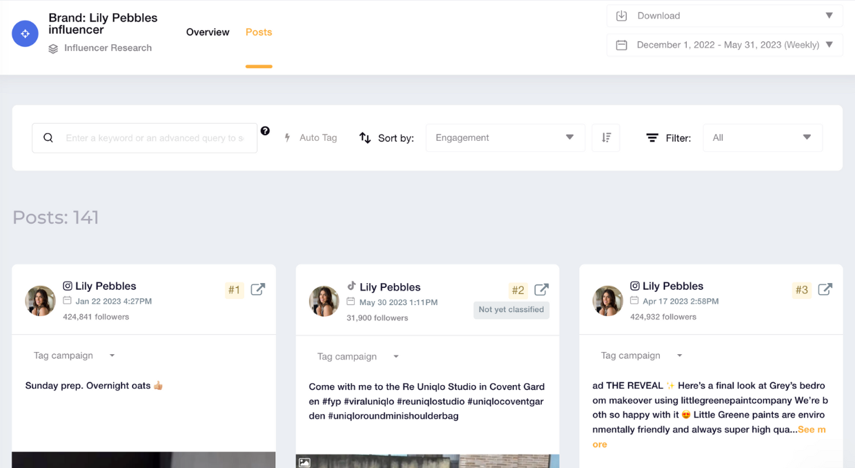The image size is (855, 468).
Task: Open the date range December 2022 - May 2023 dropdown
Action: click(725, 45)
